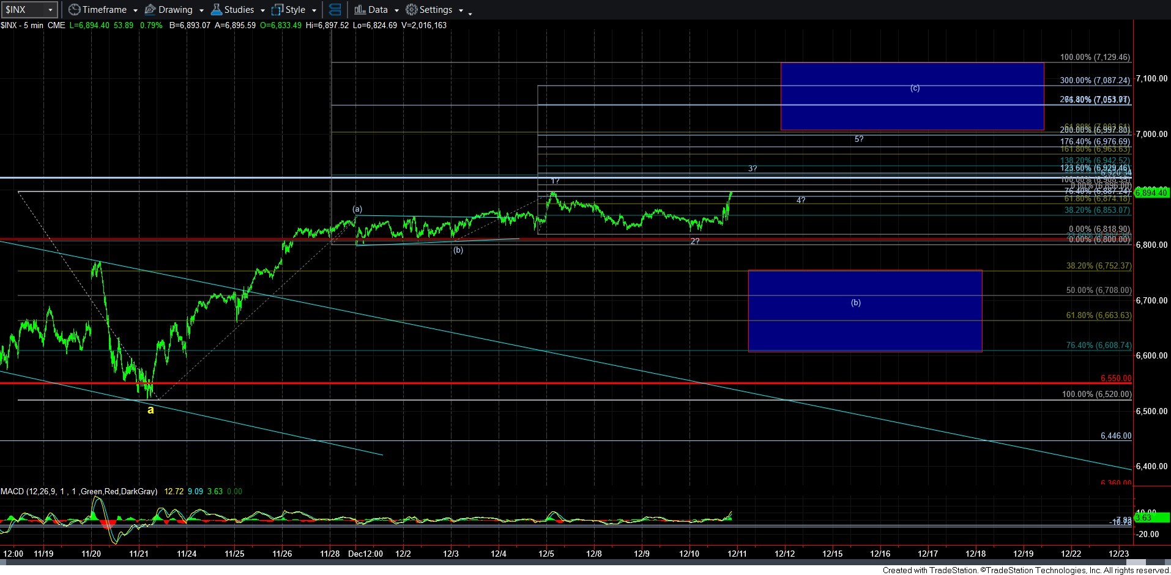Screen dimensions: 1171x575
Task: Click the blue stacked panels toolbar icon
Action: [335, 10]
